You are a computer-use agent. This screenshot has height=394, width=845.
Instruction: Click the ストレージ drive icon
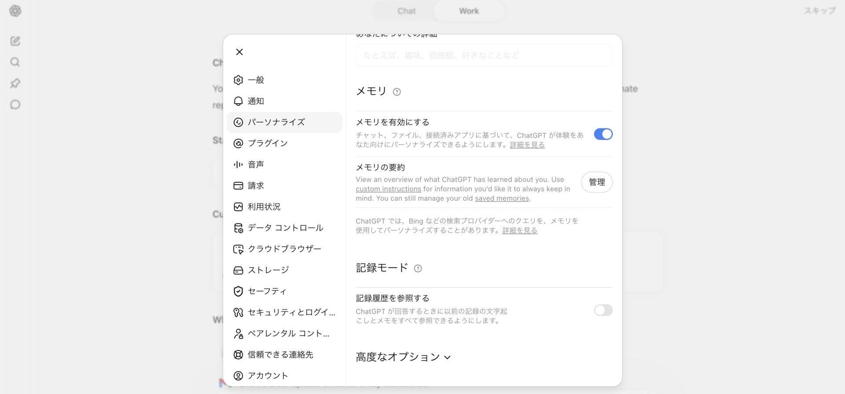238,270
